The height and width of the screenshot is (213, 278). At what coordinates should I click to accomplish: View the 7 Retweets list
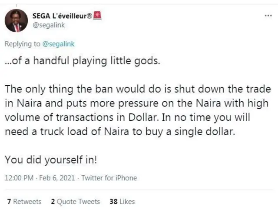click(x=24, y=202)
